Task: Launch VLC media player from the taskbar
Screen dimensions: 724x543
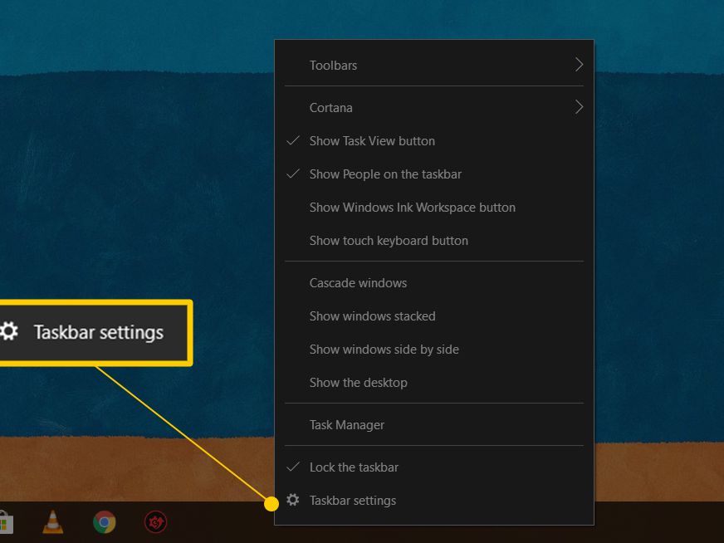Action: (x=51, y=523)
